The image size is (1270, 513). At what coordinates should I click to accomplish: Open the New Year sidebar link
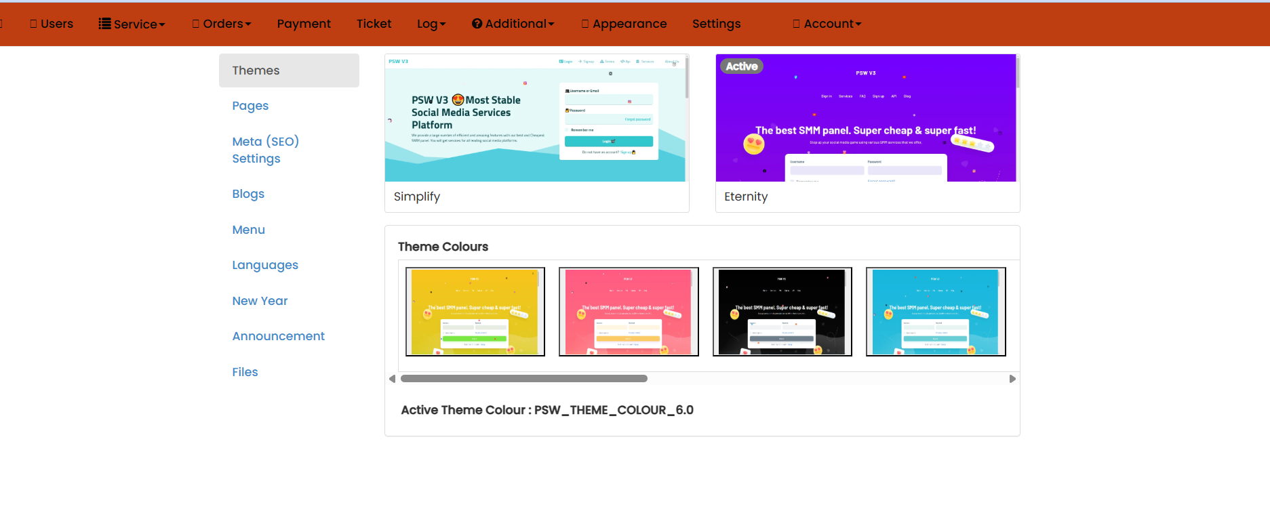click(260, 301)
